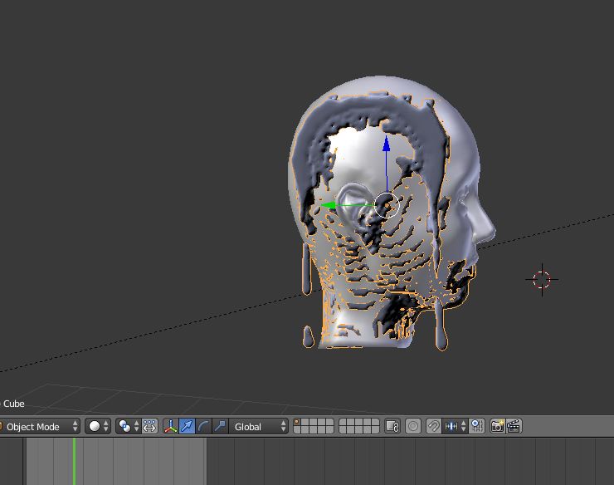Viewport: 614px width, 485px height.
Task: Select the first layer button with dot
Action: [297, 423]
